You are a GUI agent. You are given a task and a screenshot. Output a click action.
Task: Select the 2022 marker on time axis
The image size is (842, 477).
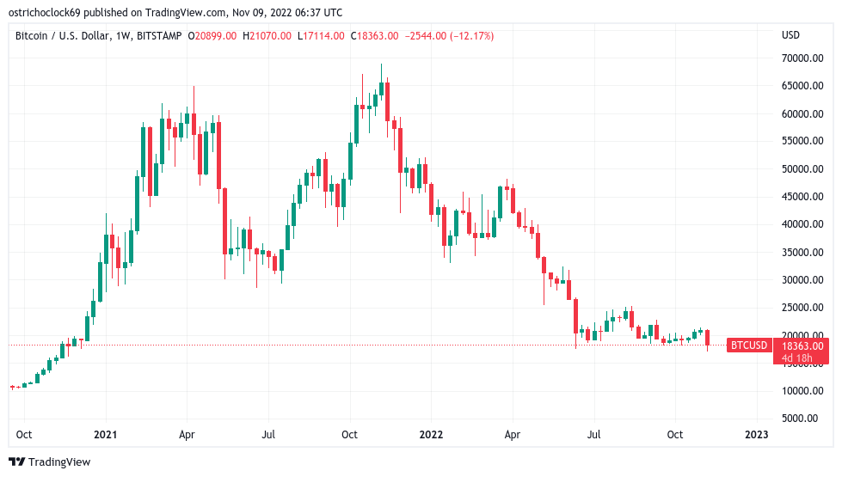pos(431,435)
